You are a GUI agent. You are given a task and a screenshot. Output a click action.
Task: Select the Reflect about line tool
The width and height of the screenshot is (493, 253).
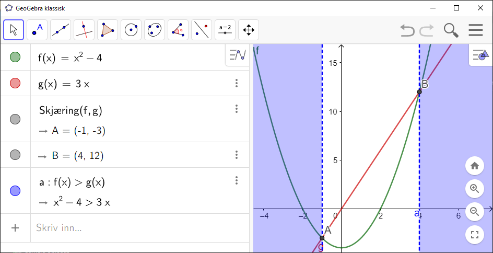(x=202, y=30)
